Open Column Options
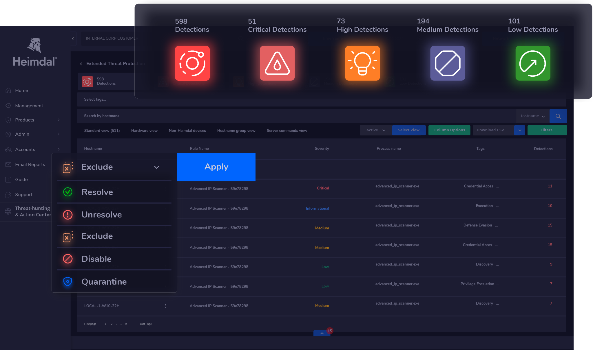Image resolution: width=593 pixels, height=350 pixels. click(449, 130)
